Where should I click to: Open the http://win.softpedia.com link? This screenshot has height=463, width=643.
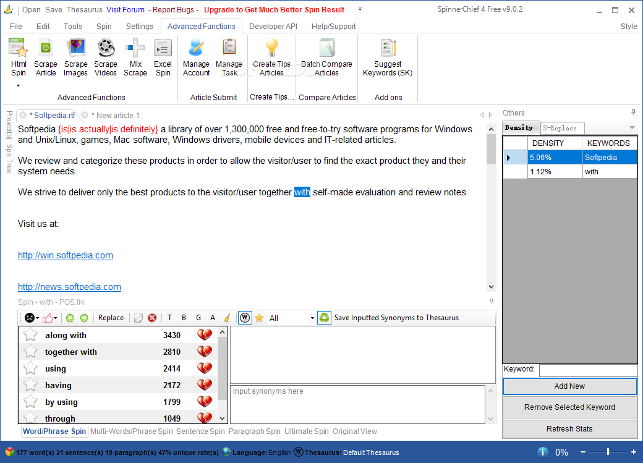(66, 255)
